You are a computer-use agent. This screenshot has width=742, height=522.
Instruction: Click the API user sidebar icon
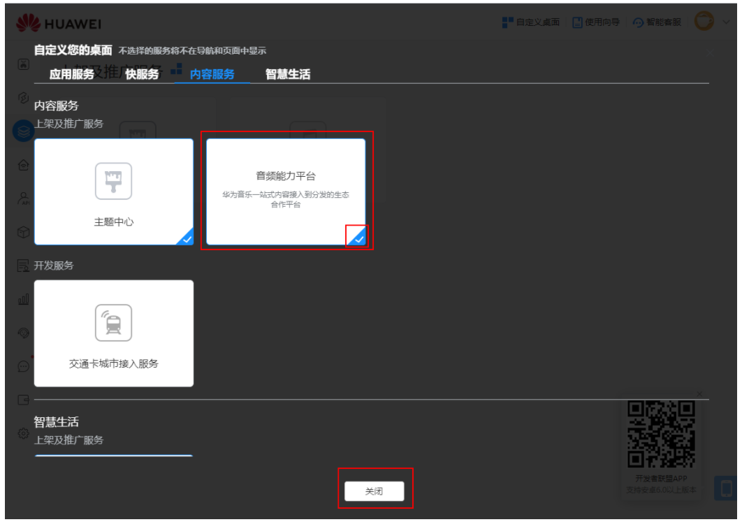click(24, 198)
